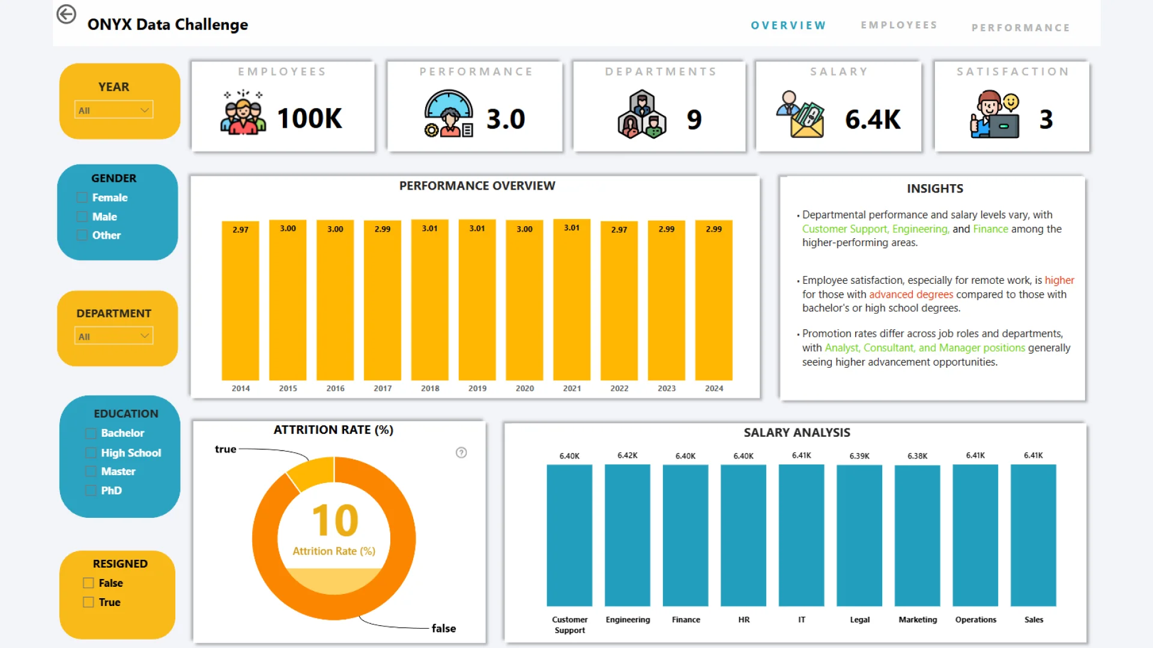Enable the Resigned False checkbox
The height and width of the screenshot is (648, 1153).
88,583
